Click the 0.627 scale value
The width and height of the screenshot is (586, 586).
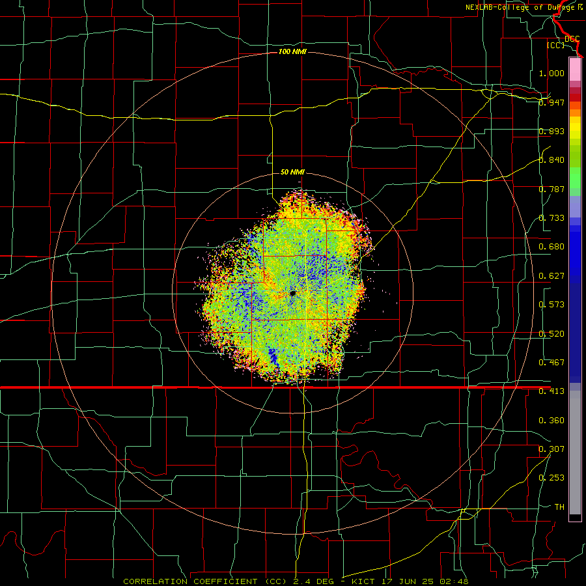click(x=551, y=276)
